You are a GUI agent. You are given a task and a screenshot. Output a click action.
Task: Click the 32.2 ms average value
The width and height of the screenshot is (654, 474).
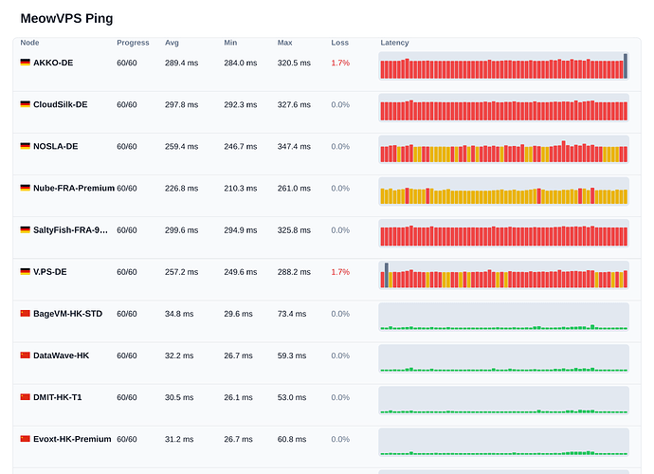[179, 355]
